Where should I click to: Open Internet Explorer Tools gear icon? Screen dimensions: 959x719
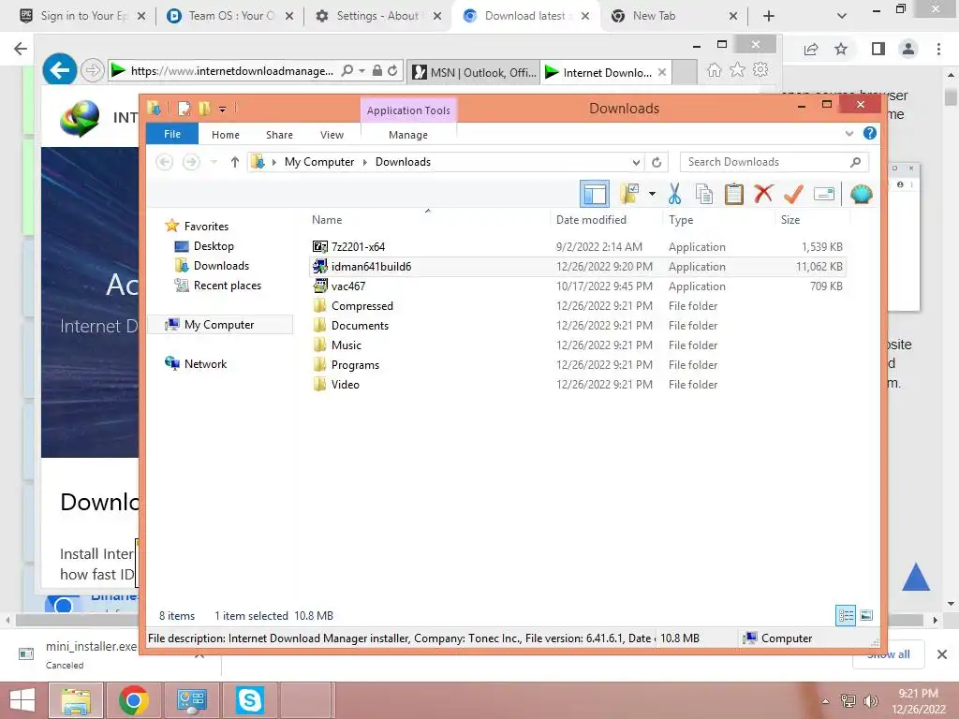pyautogui.click(x=760, y=69)
